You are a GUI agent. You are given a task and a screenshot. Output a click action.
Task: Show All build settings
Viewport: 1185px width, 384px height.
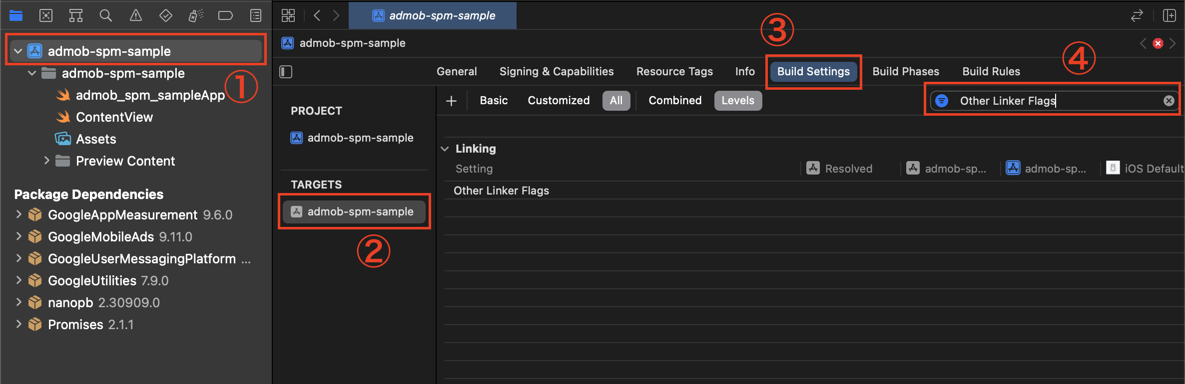point(616,100)
